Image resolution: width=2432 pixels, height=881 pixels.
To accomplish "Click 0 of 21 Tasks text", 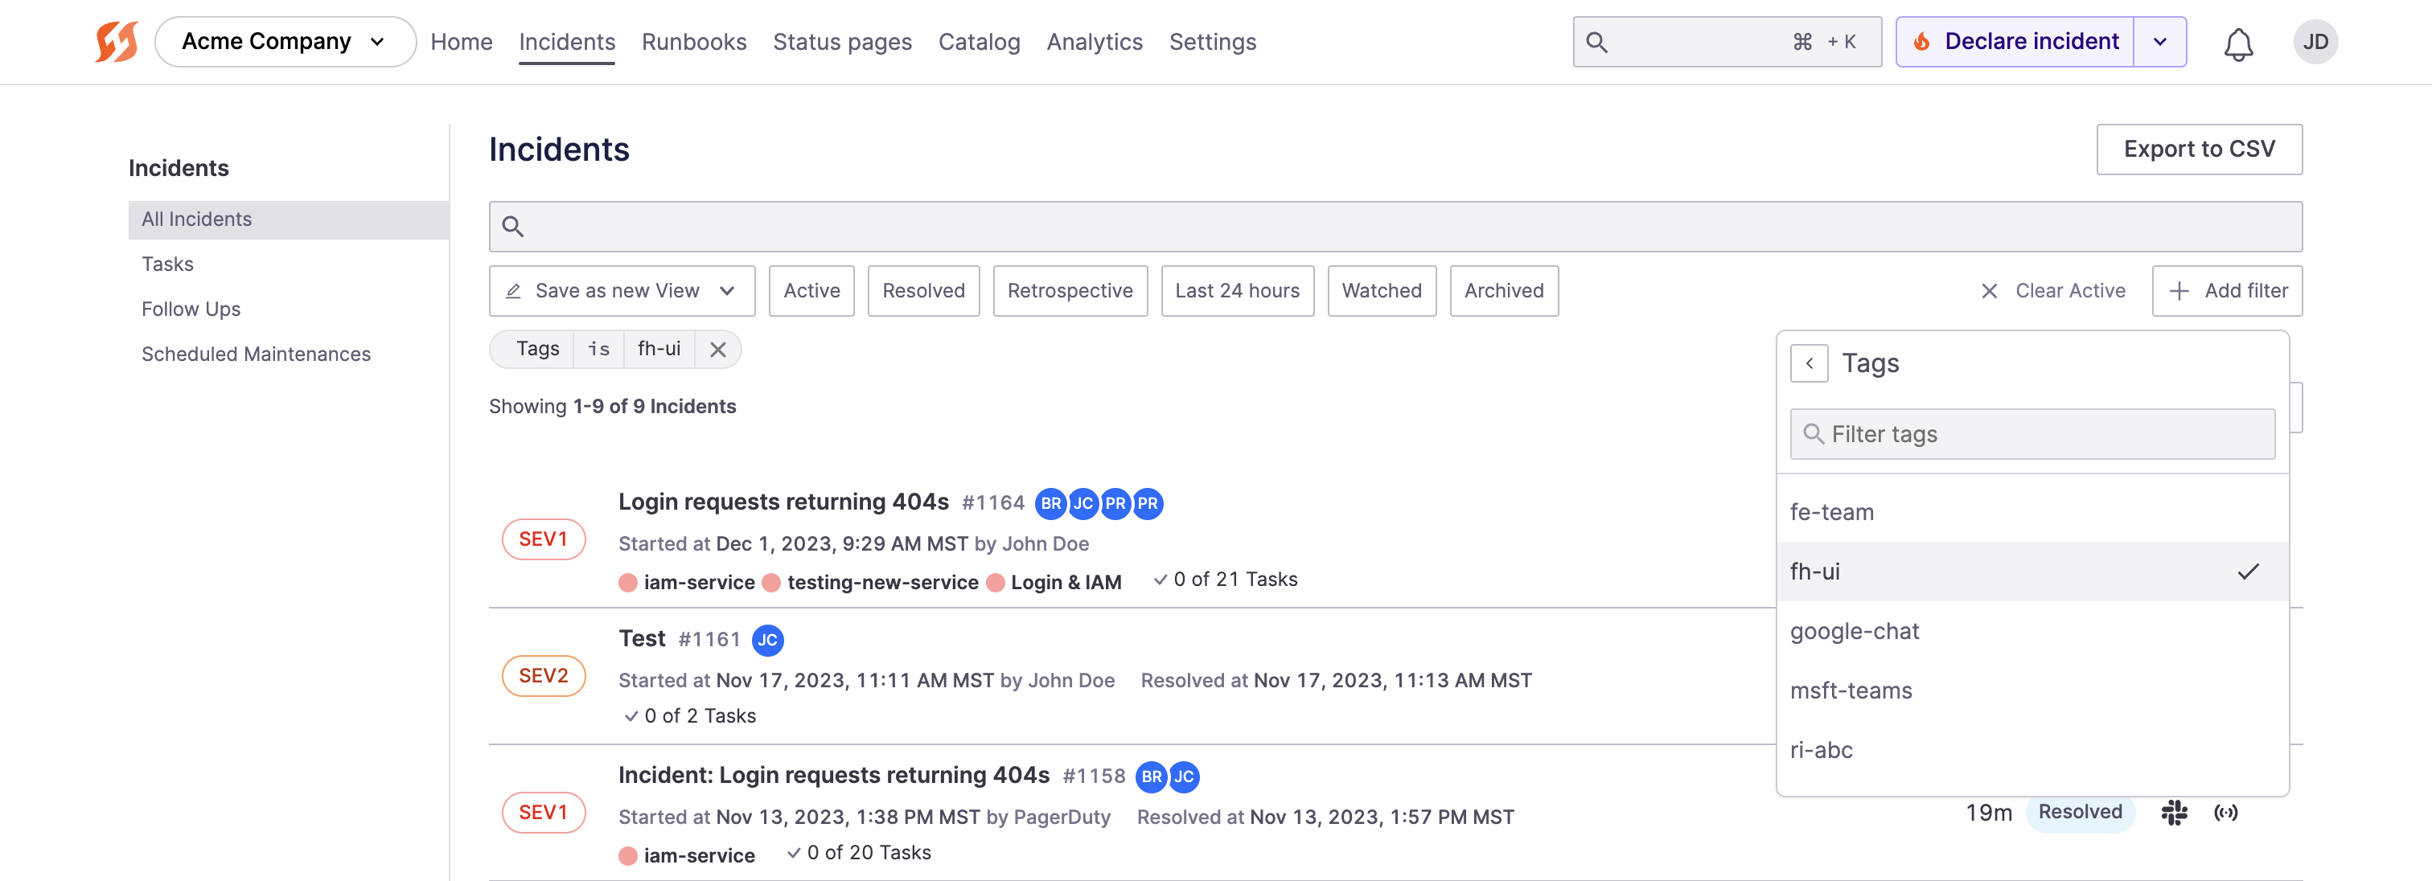I will [x=1234, y=580].
